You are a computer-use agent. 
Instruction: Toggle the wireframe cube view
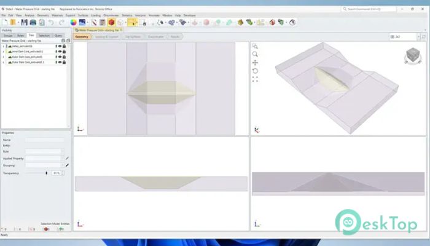point(120,22)
